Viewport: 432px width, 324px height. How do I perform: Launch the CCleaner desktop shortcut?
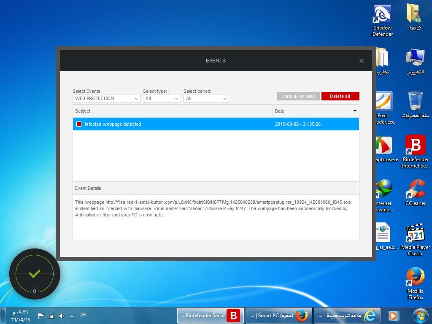point(415,192)
